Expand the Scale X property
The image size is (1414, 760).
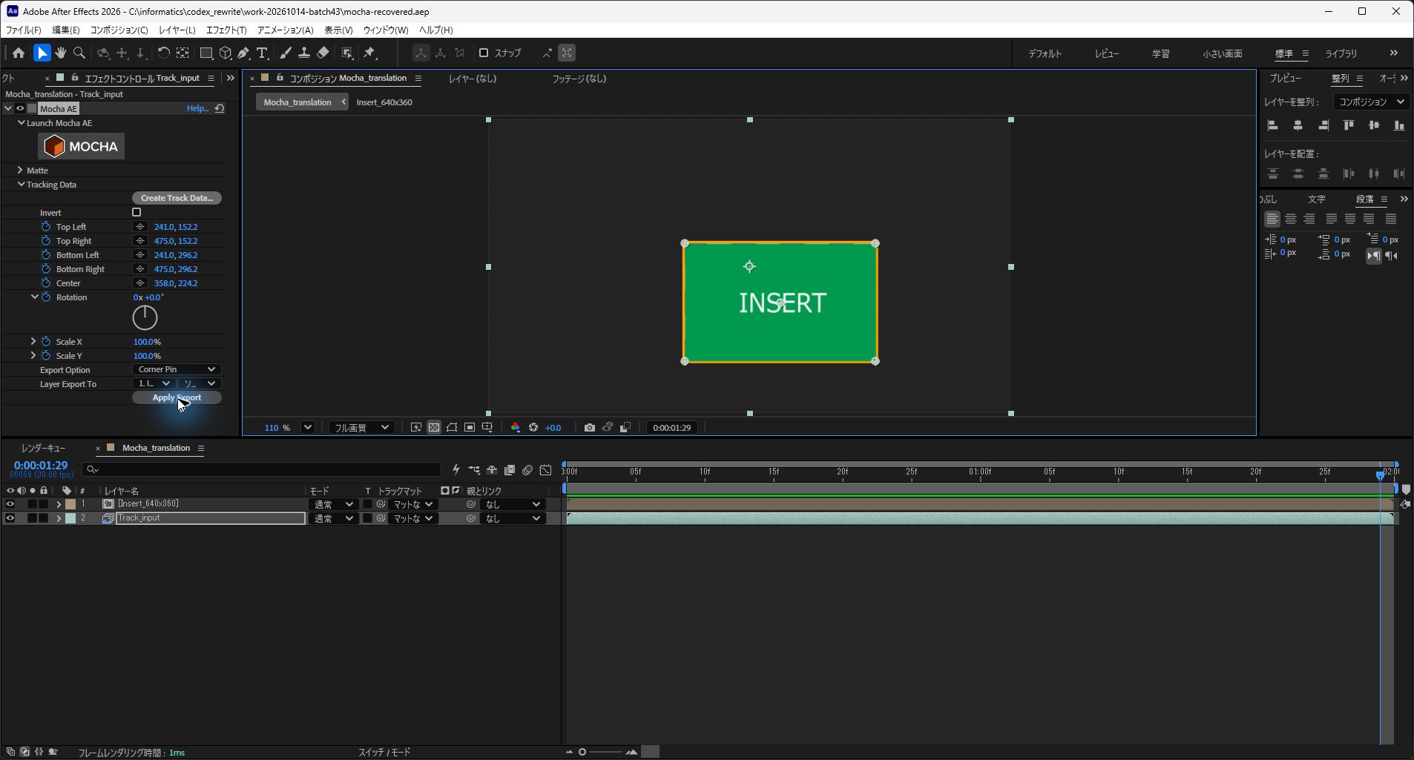point(33,342)
